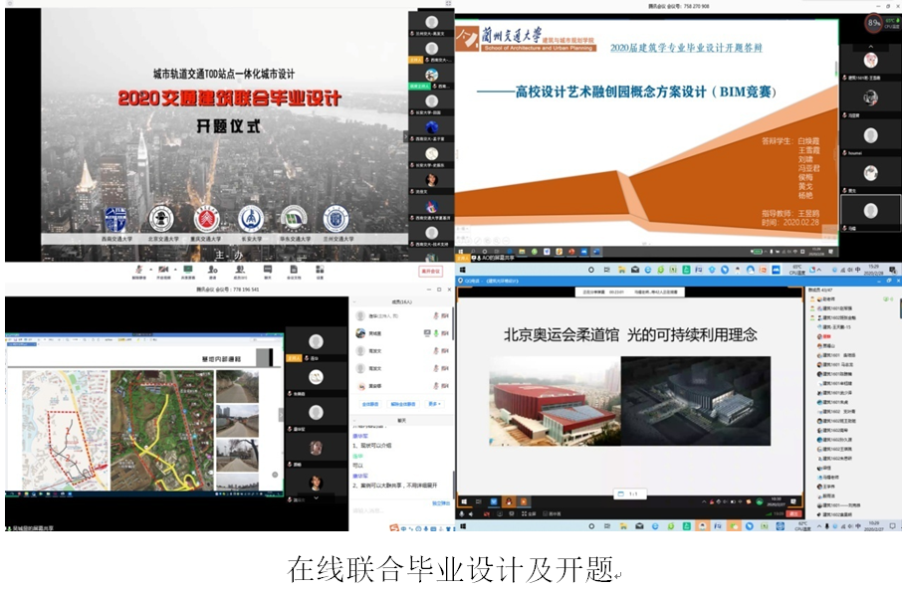The image size is (902, 589).
Task: Click the 成员 members icon in meeting toolbar
Action: pyautogui.click(x=241, y=271)
